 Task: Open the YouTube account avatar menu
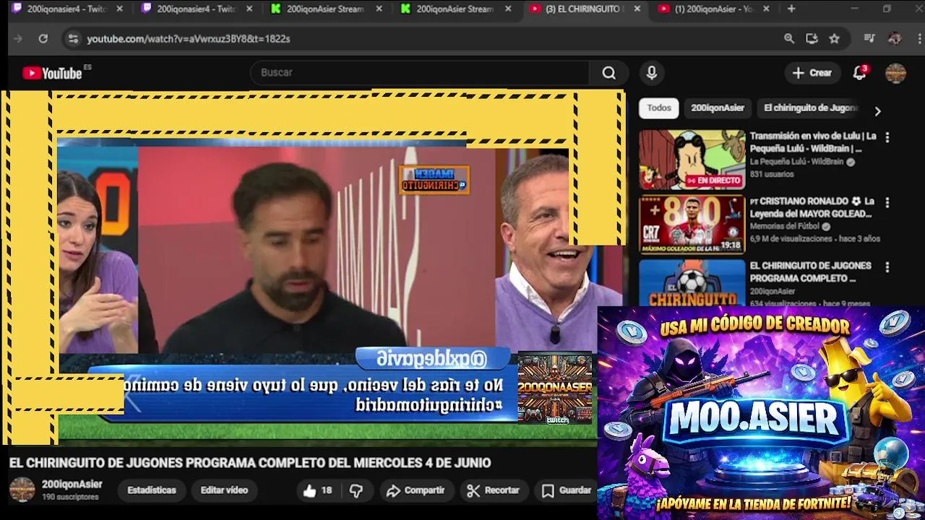point(895,73)
